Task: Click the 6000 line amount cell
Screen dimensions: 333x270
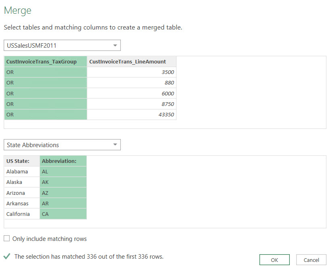Action: [x=132, y=93]
